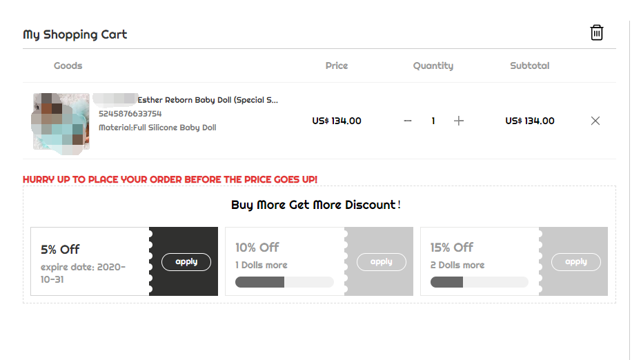Click the Goods column header
This screenshot has height=360, width=641.
68,66
